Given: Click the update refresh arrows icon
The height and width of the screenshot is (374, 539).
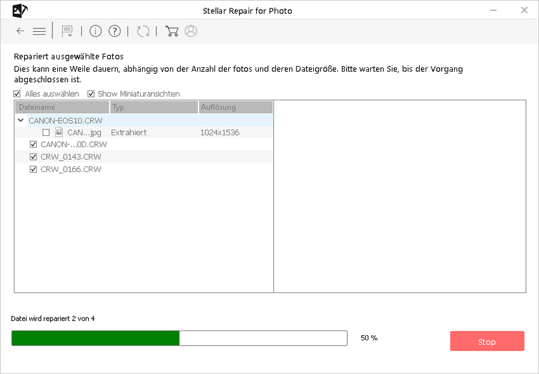Looking at the screenshot, I should tap(143, 31).
